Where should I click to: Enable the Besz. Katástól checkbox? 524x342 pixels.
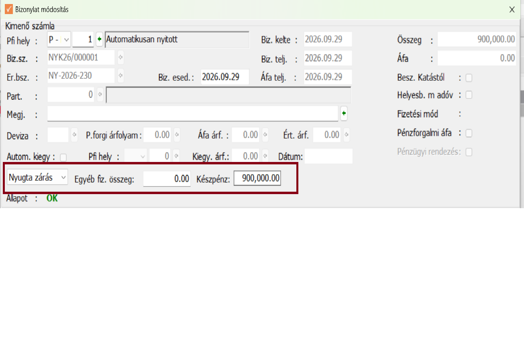point(469,78)
